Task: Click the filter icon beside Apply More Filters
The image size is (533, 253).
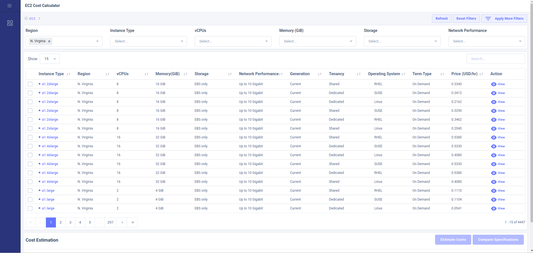Action: 488,18
